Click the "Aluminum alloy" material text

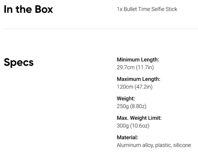133,145
